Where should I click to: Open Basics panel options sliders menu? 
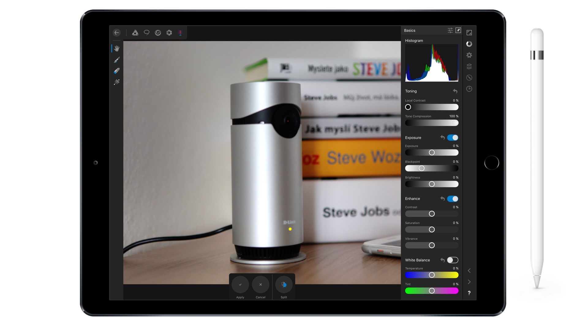coord(450,30)
